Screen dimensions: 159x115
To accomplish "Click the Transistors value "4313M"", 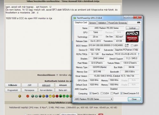I will coord(119,41).
